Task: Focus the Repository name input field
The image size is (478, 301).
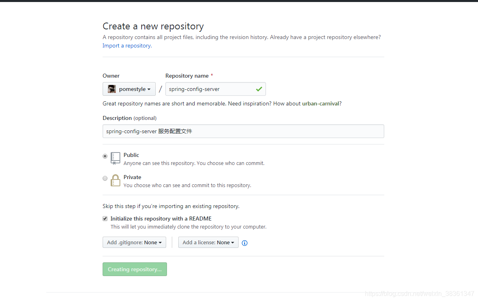Action: (x=216, y=89)
